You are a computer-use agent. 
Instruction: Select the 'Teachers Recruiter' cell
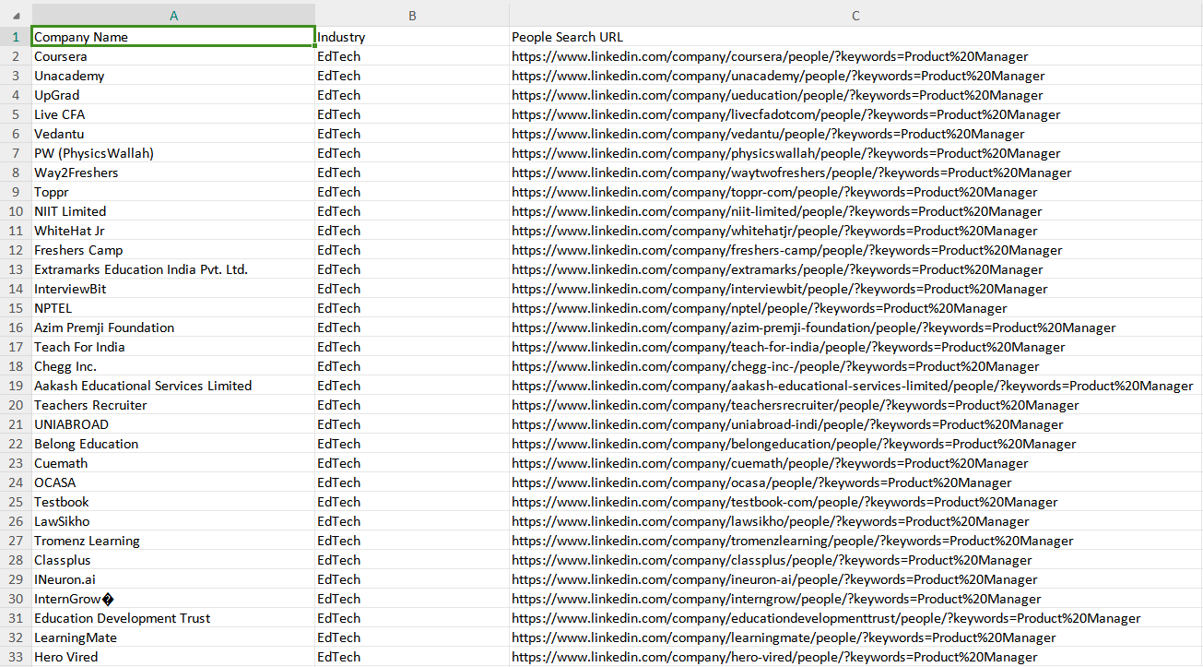tap(173, 405)
